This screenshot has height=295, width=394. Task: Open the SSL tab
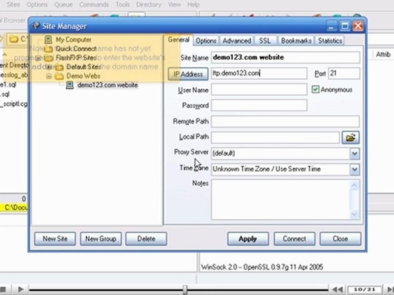[x=265, y=41]
